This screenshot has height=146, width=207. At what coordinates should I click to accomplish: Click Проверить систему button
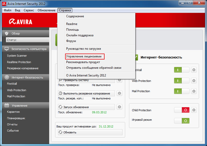86,80
